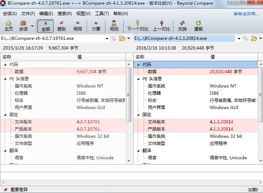263x193 pixels.
Task: Click bottom horizontal scrollbar left arrow
Action: click(3, 182)
